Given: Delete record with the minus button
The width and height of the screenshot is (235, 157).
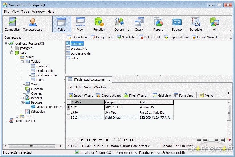Looking at the screenshot, I should [101, 140].
